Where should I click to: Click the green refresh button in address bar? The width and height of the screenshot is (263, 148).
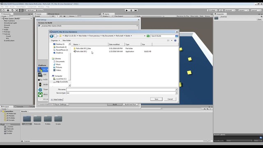(x=148, y=36)
